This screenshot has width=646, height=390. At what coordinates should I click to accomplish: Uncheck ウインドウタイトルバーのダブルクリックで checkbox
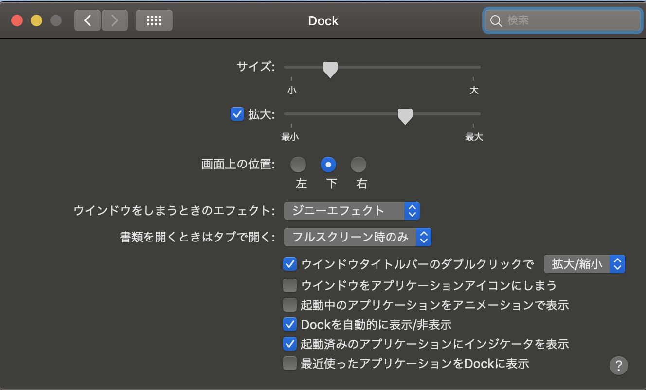[290, 264]
